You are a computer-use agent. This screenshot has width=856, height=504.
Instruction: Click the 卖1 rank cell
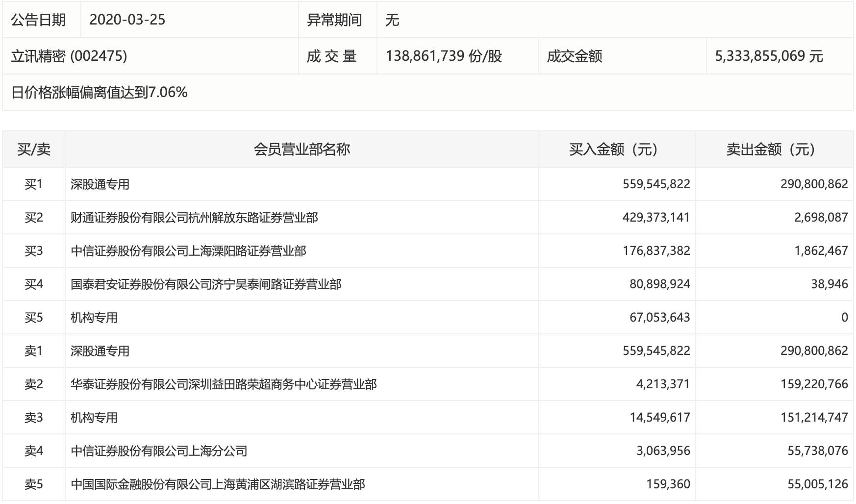(34, 351)
